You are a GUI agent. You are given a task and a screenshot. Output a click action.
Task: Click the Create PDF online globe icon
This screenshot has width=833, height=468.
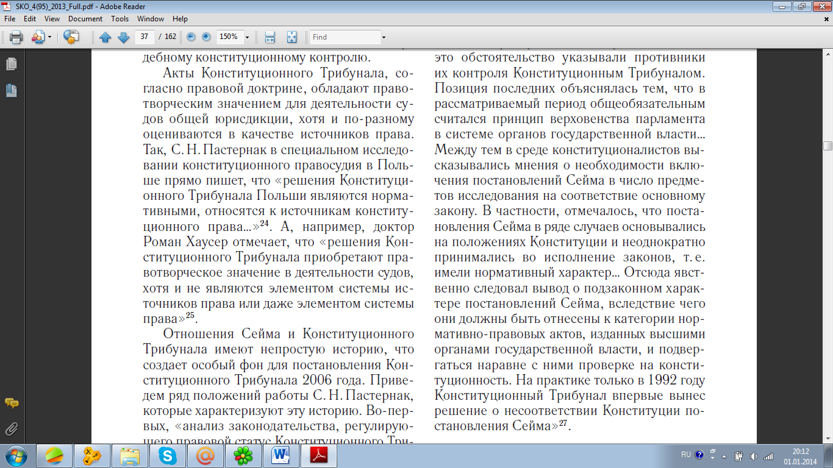tap(71, 37)
